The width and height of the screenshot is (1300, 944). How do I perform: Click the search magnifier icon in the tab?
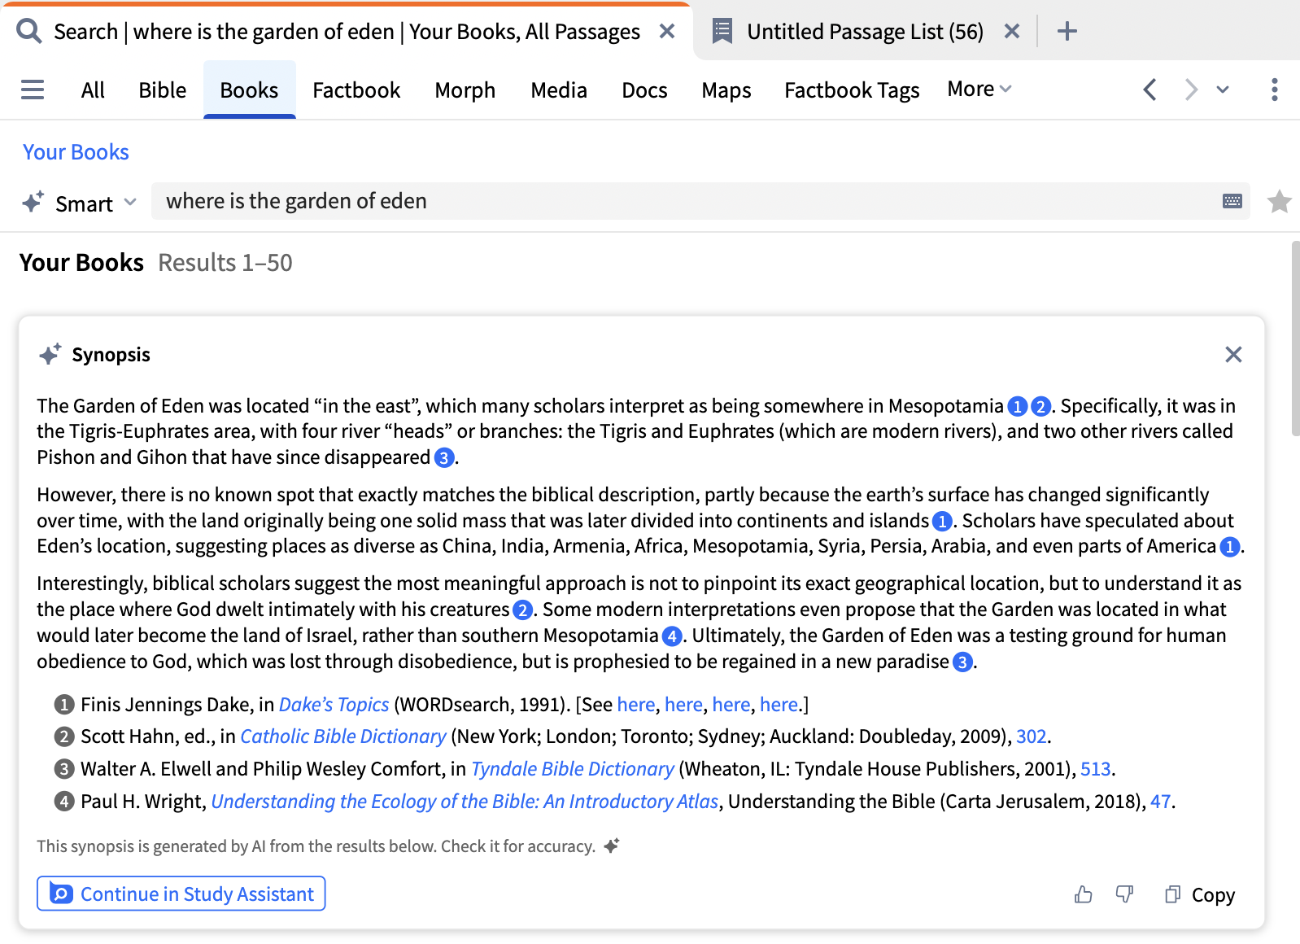(x=29, y=32)
